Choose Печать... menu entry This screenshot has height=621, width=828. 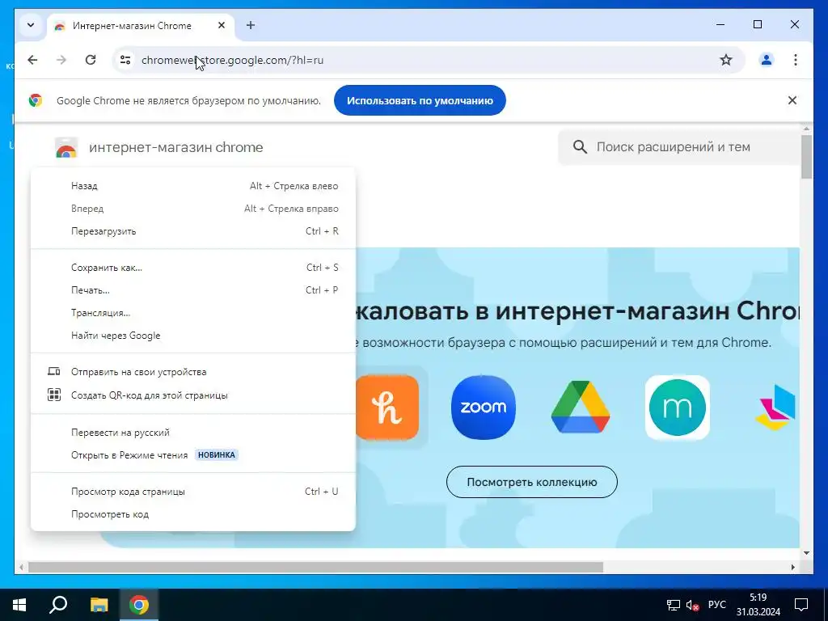point(193,290)
